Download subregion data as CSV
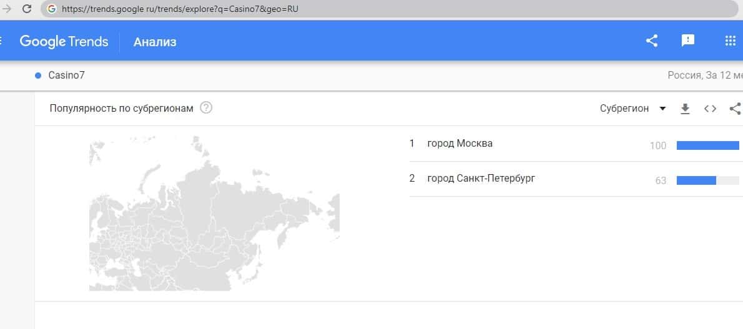The width and height of the screenshot is (743, 329). 685,109
